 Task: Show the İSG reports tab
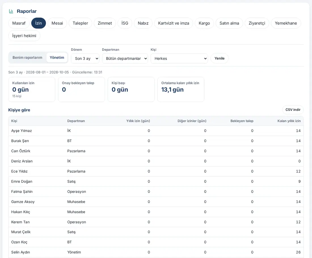pyautogui.click(x=125, y=23)
